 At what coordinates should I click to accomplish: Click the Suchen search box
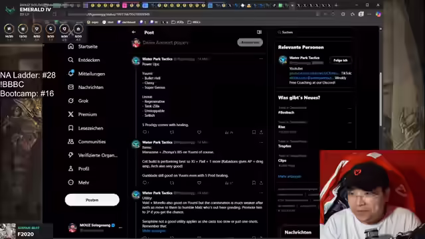[314, 33]
